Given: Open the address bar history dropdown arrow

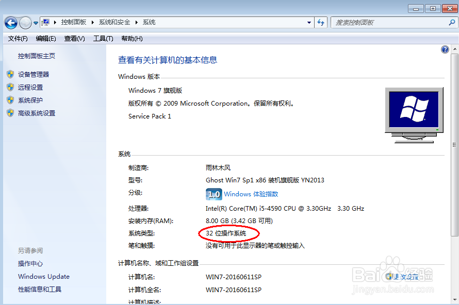Looking at the screenshot, I should 309,23.
